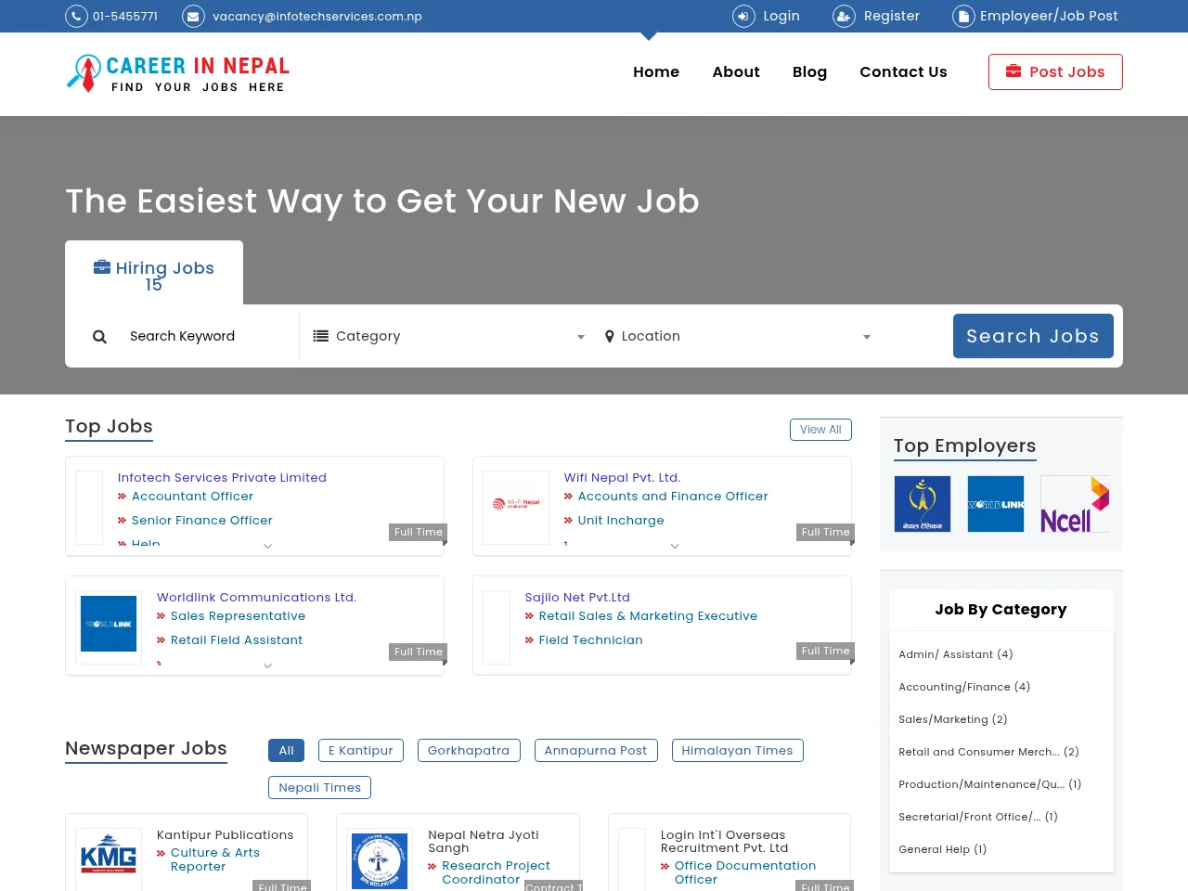The image size is (1188, 891).
Task: Click the Employer/Job Post document icon
Action: point(963,17)
